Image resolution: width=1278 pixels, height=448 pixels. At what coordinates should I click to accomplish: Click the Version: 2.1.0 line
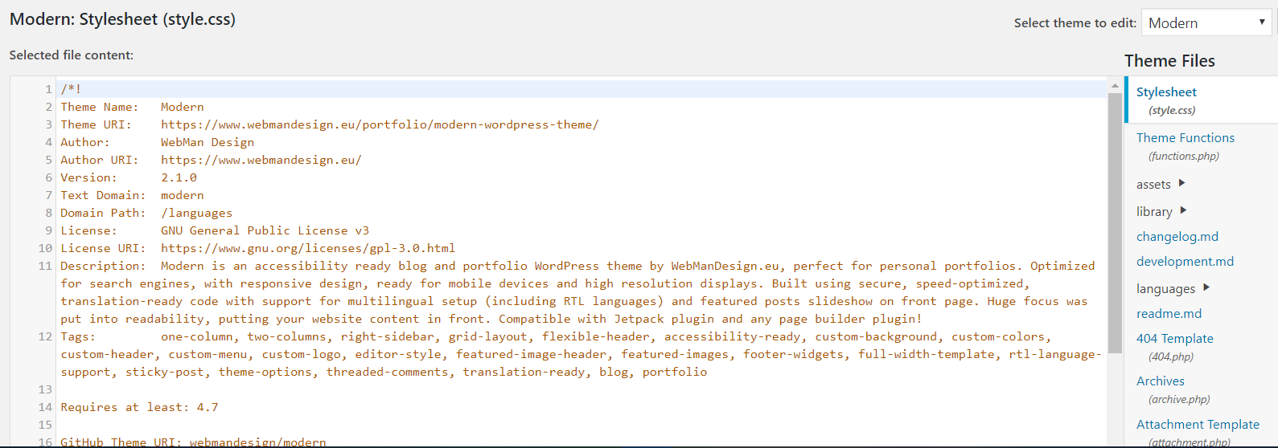click(129, 177)
